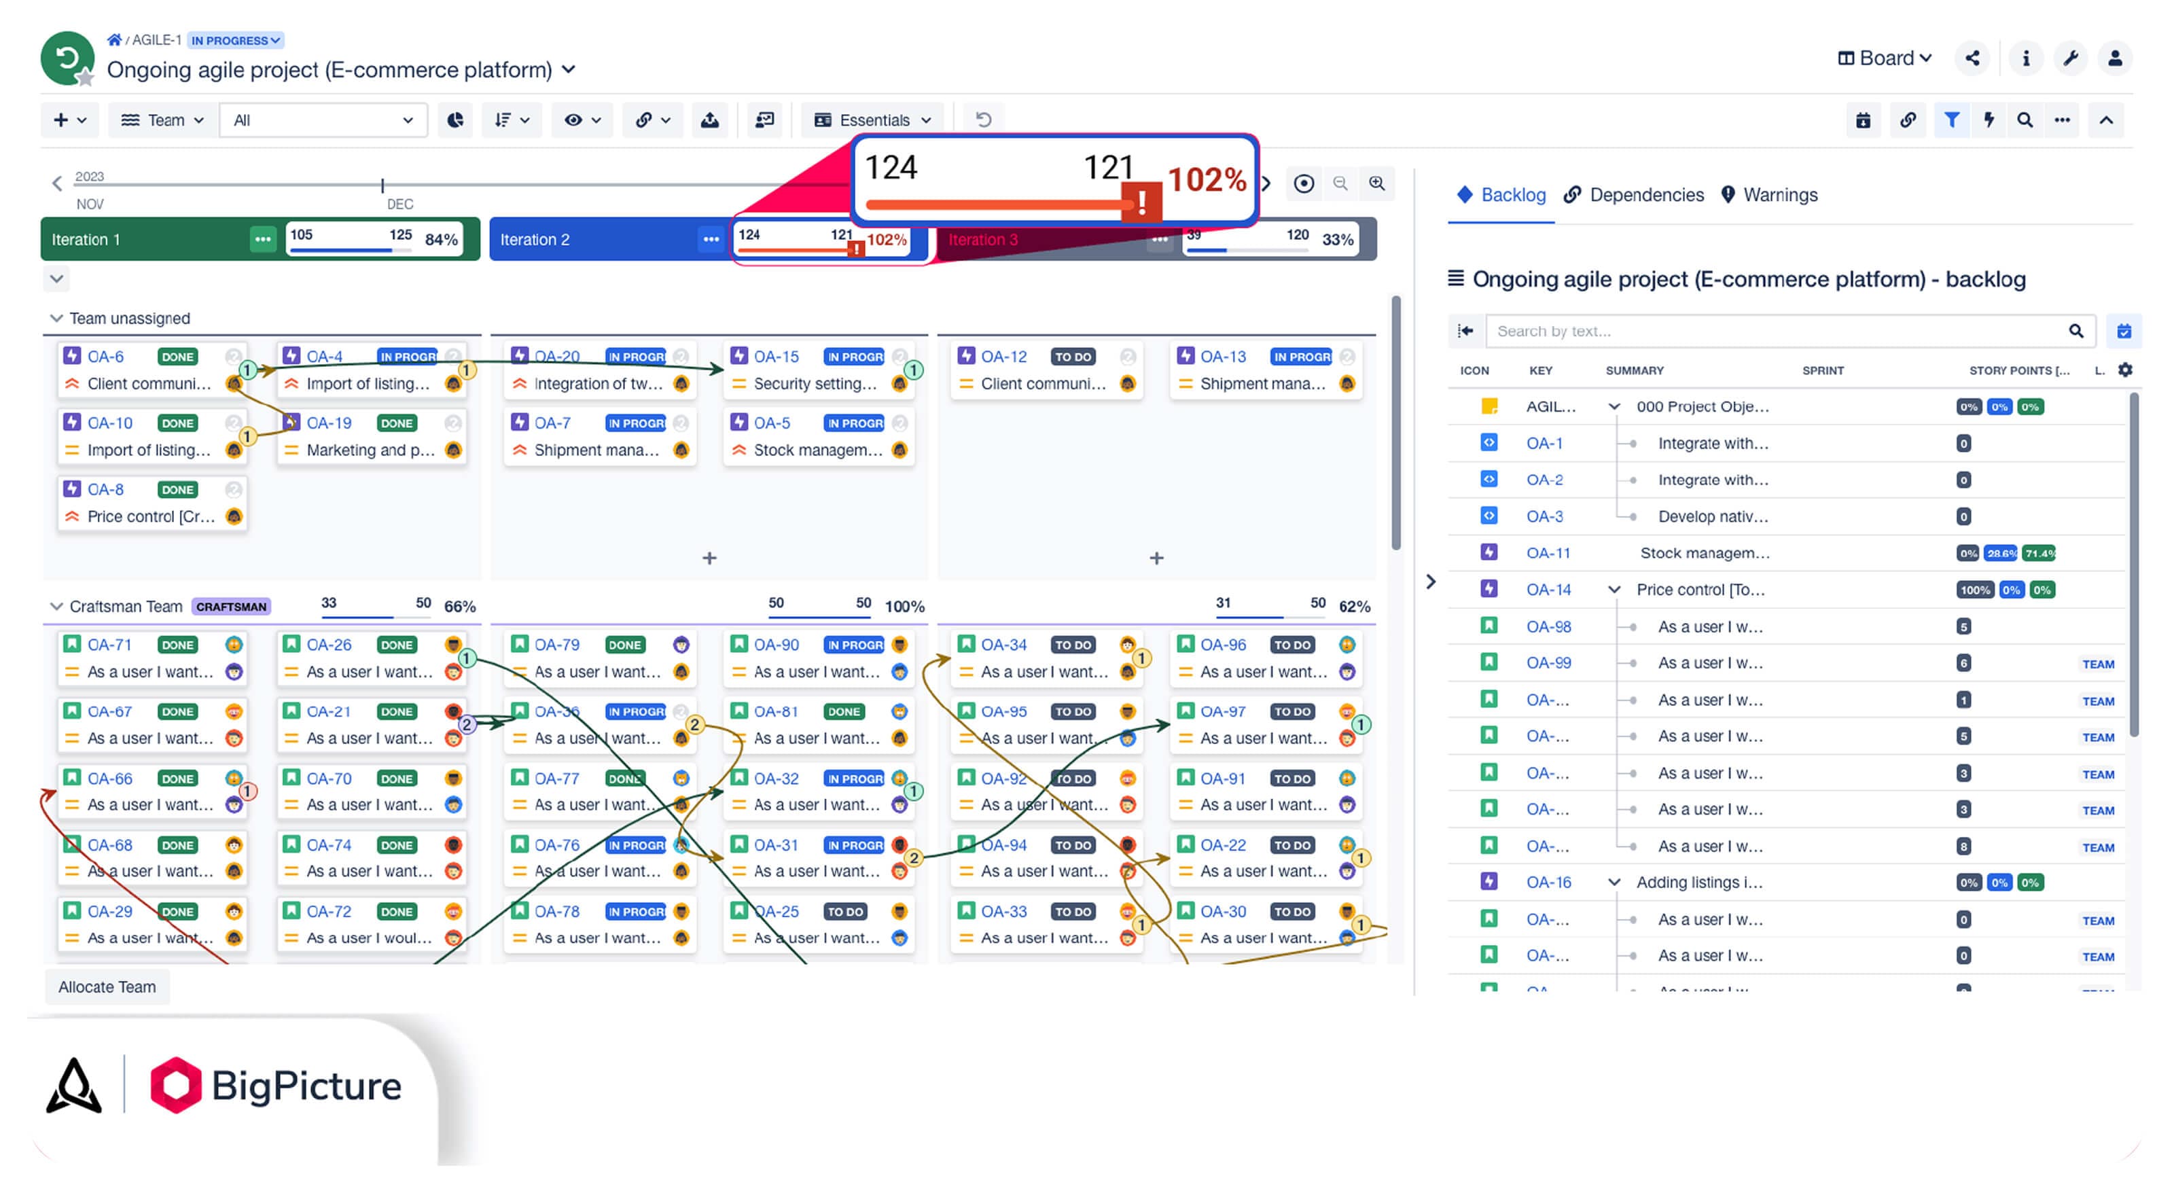Image resolution: width=2174 pixels, height=1193 pixels.
Task: Open the project title dropdown chevron
Action: click(569, 69)
